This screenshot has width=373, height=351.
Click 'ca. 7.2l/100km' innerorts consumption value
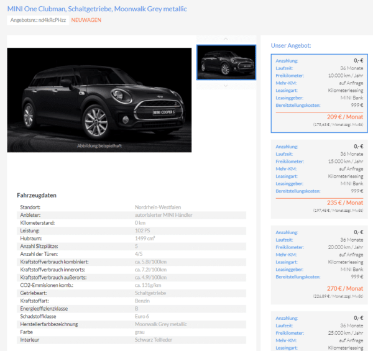click(x=151, y=270)
